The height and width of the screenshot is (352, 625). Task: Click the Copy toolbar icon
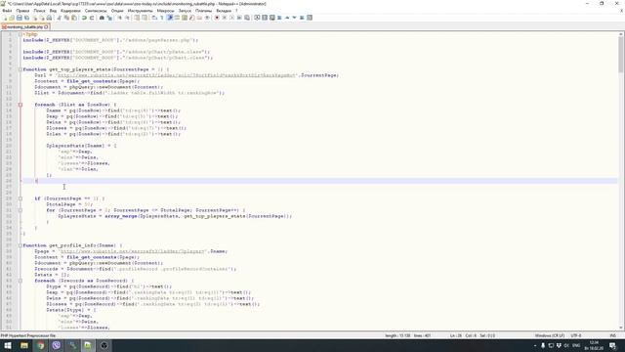[x=66, y=18]
